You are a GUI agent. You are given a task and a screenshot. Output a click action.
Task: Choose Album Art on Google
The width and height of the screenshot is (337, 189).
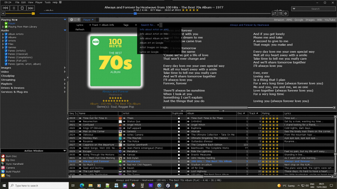click(x=152, y=43)
